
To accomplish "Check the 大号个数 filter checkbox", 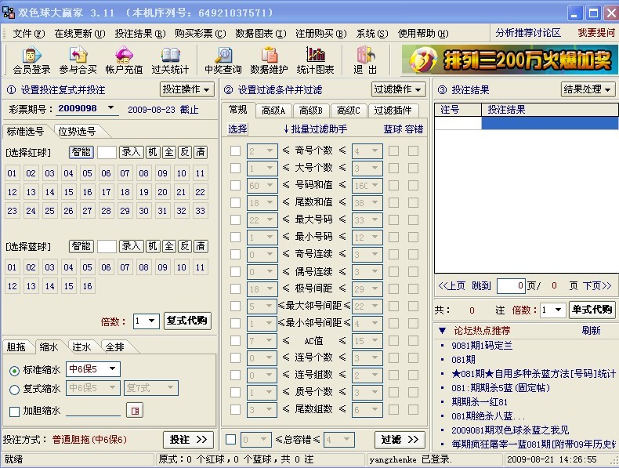I will (235, 168).
